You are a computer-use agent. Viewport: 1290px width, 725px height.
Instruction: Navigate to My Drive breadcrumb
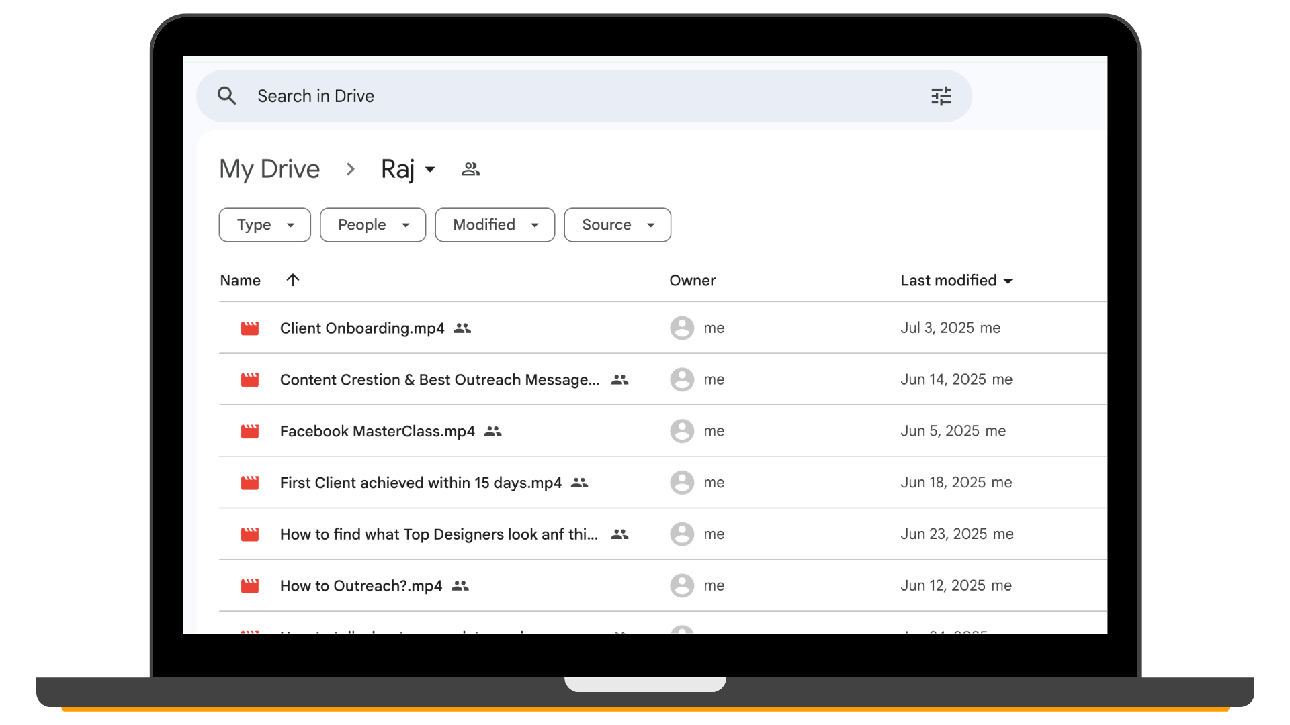(x=269, y=169)
